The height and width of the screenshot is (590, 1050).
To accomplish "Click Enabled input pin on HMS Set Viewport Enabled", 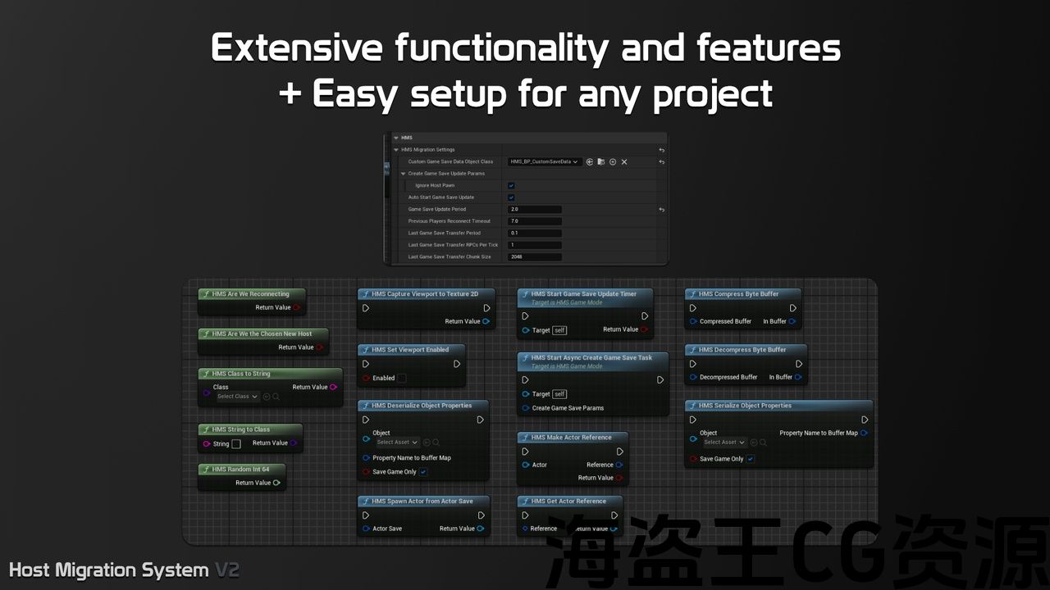I will click(x=366, y=379).
